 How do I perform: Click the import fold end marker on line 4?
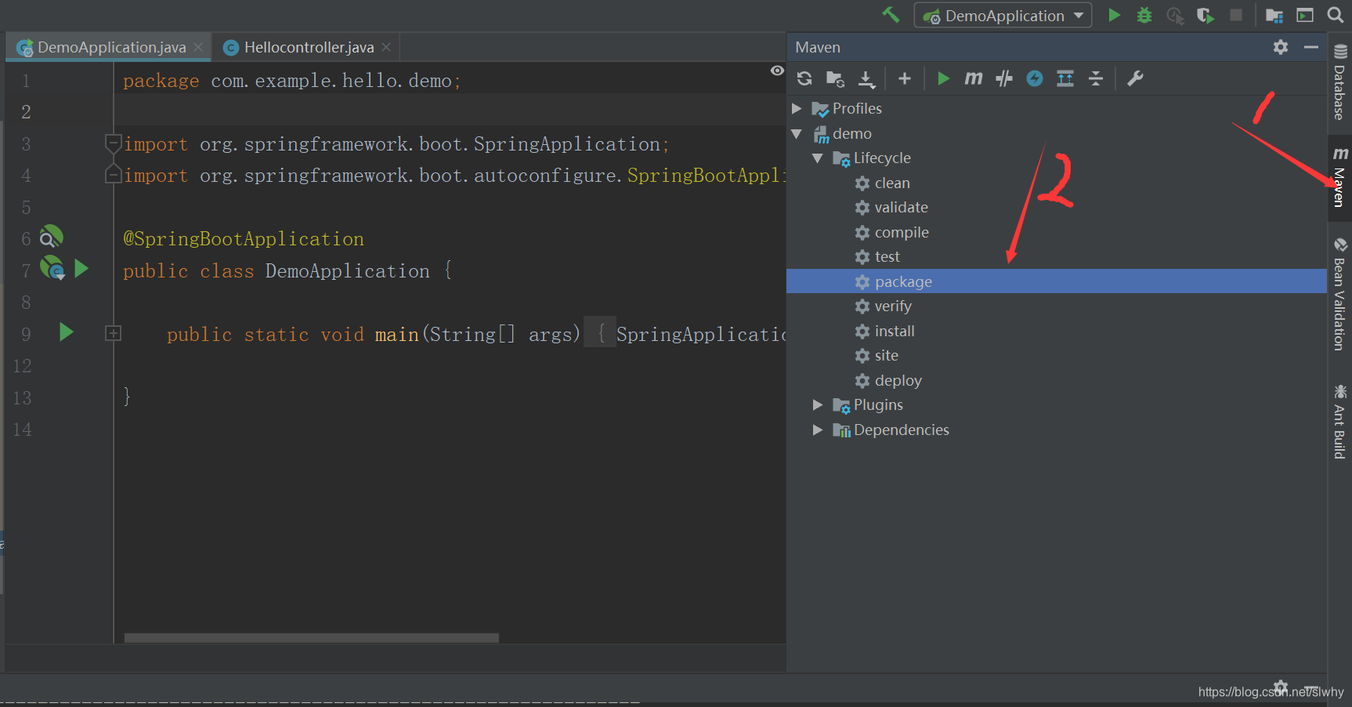(113, 174)
